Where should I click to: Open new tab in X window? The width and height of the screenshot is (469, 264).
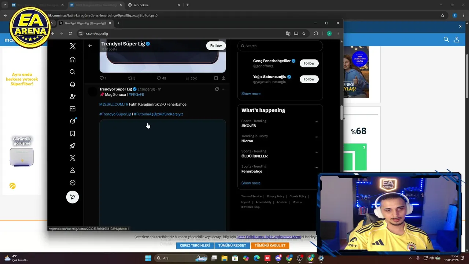(118, 23)
